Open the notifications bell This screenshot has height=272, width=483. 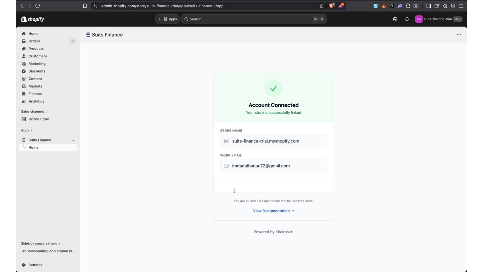407,19
